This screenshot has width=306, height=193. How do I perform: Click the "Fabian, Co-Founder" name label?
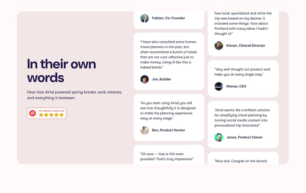point(168,18)
